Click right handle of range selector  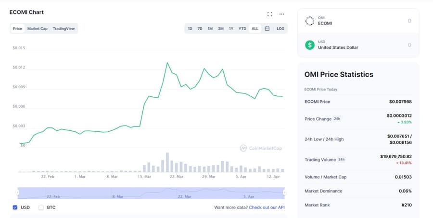pos(284,193)
